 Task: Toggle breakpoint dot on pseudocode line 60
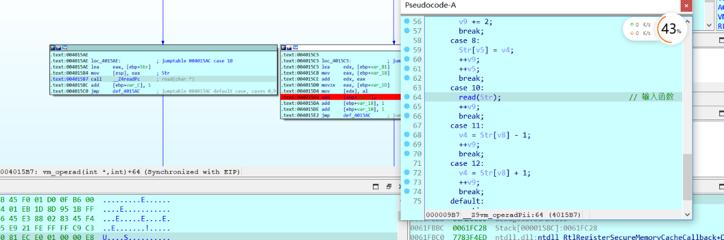tap(407, 59)
